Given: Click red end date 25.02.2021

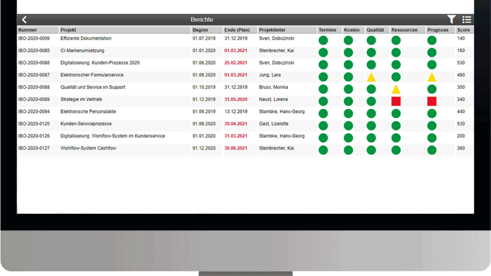Looking at the screenshot, I should click(x=235, y=63).
